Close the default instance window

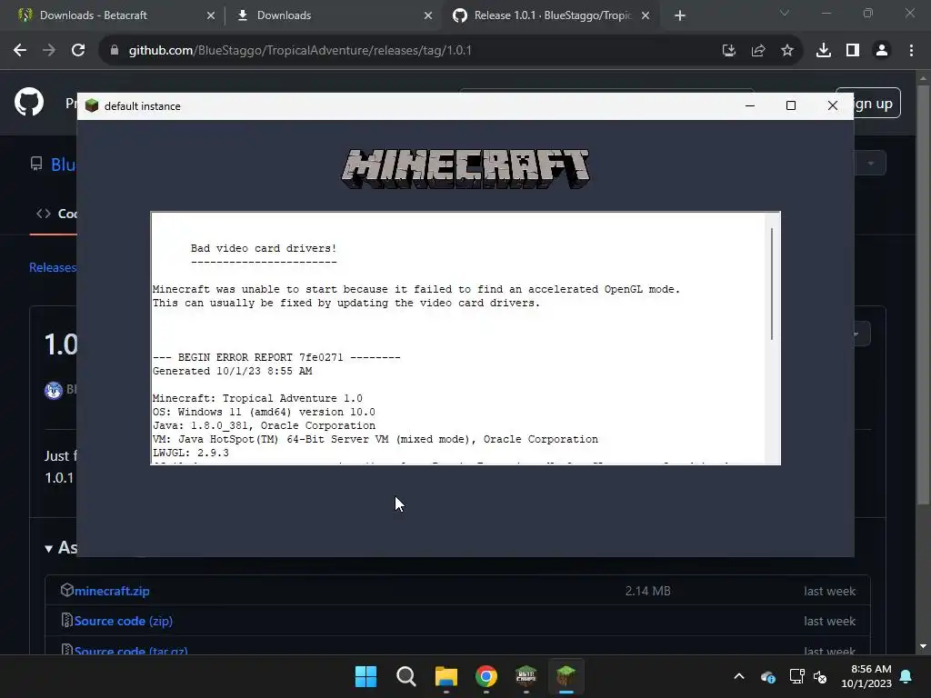[833, 105]
